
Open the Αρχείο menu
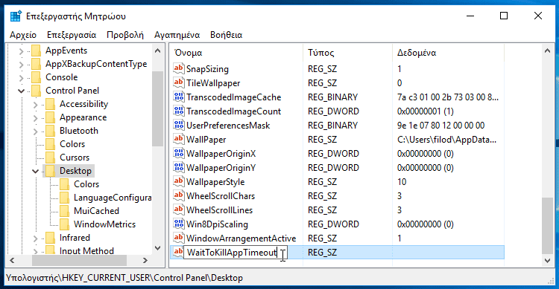point(23,35)
